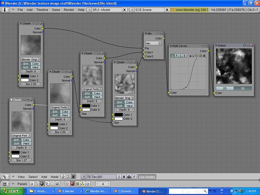
Task: Select the Object context axes icon
Action: click(x=47, y=184)
